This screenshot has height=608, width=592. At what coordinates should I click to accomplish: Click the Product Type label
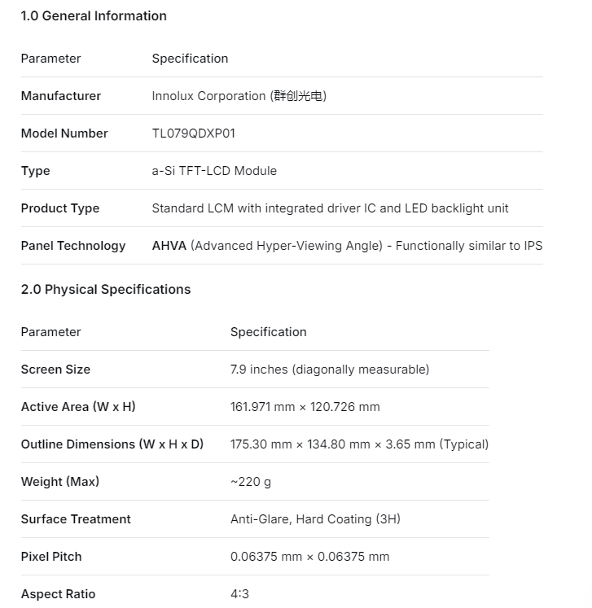coord(60,208)
